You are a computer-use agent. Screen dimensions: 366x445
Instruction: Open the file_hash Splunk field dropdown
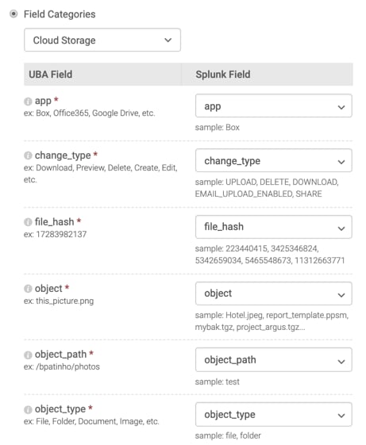pyautogui.click(x=274, y=227)
